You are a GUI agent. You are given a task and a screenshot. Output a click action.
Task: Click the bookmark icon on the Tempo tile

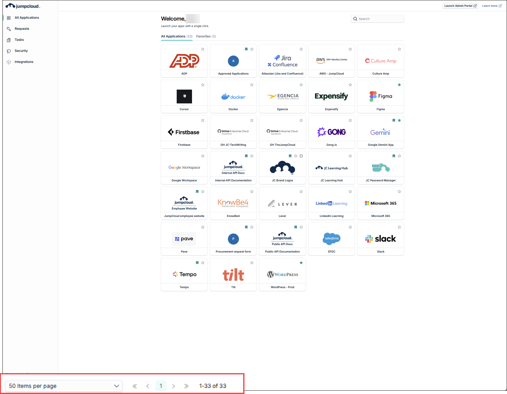pyautogui.click(x=197, y=263)
